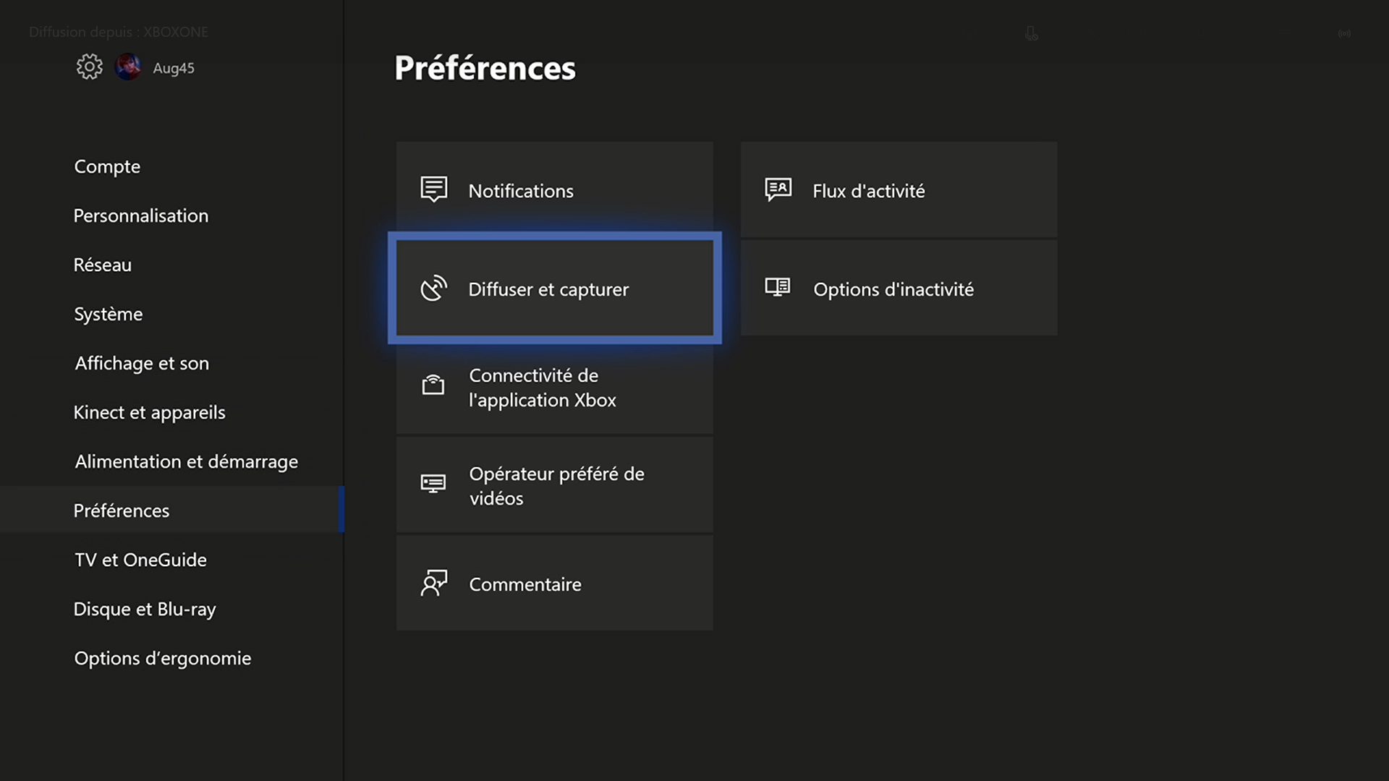Click the microphone icon in top bar
The image size is (1389, 781).
tap(1032, 33)
